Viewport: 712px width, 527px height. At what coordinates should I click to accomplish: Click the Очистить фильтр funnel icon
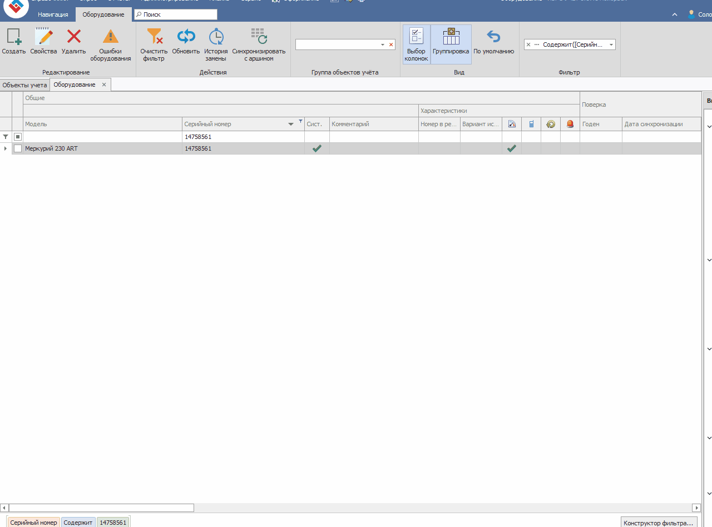point(154,37)
